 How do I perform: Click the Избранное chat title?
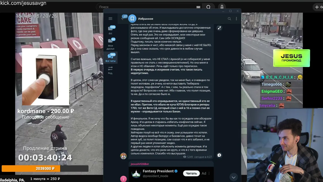pos(146,19)
